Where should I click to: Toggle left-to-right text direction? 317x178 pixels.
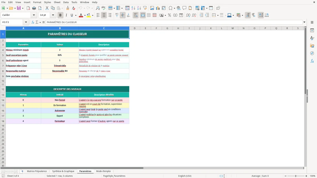[248, 15]
